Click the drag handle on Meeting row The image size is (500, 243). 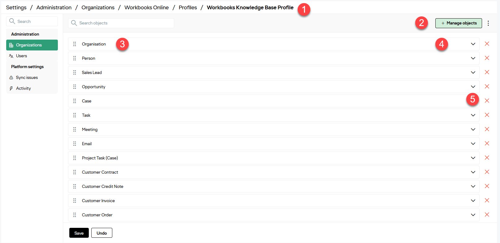[75, 129]
